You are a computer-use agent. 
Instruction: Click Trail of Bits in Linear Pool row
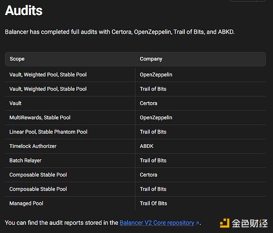pos(153,132)
